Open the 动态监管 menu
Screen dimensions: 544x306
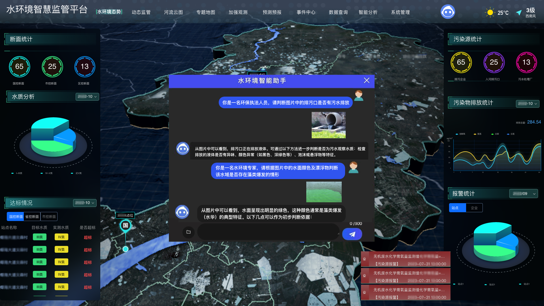[141, 12]
